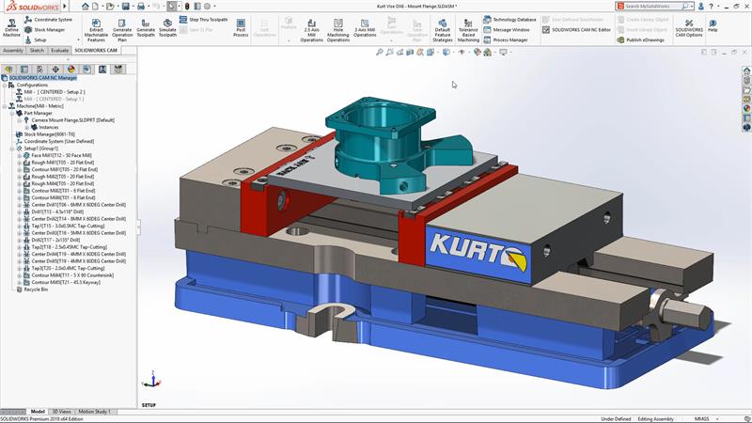Screen dimensions: 752x423
Task: Show the Message Window
Action: tap(506, 30)
